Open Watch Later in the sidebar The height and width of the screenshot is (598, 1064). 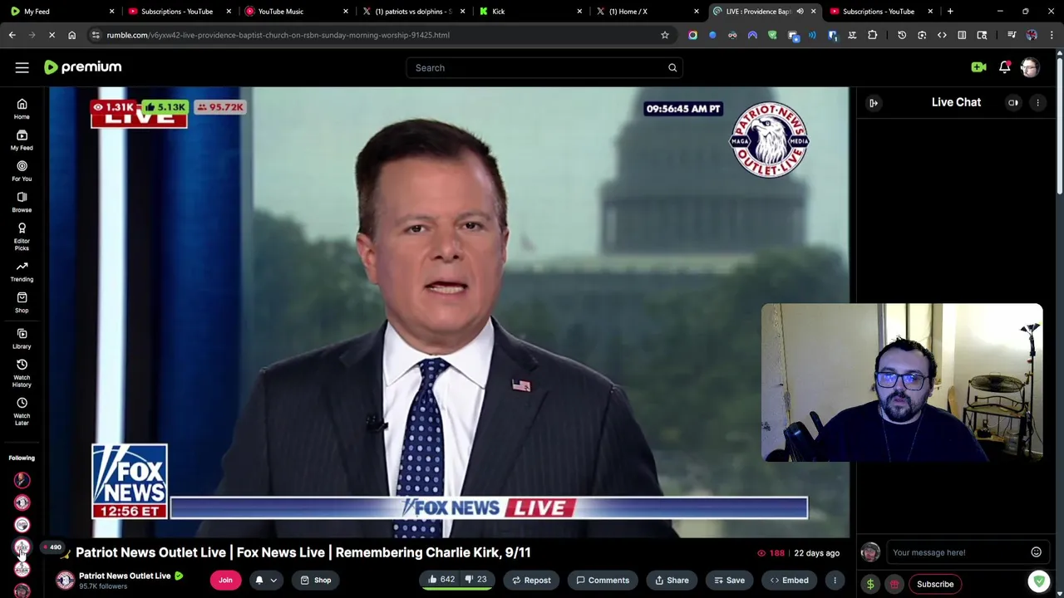tap(22, 411)
